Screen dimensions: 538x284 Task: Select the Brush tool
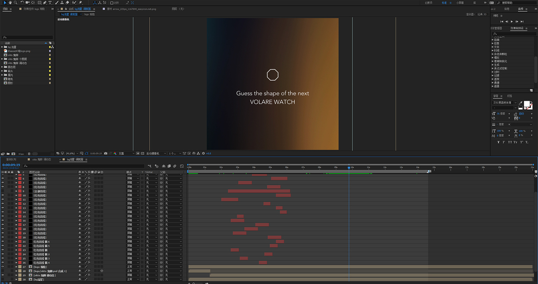coord(57,3)
